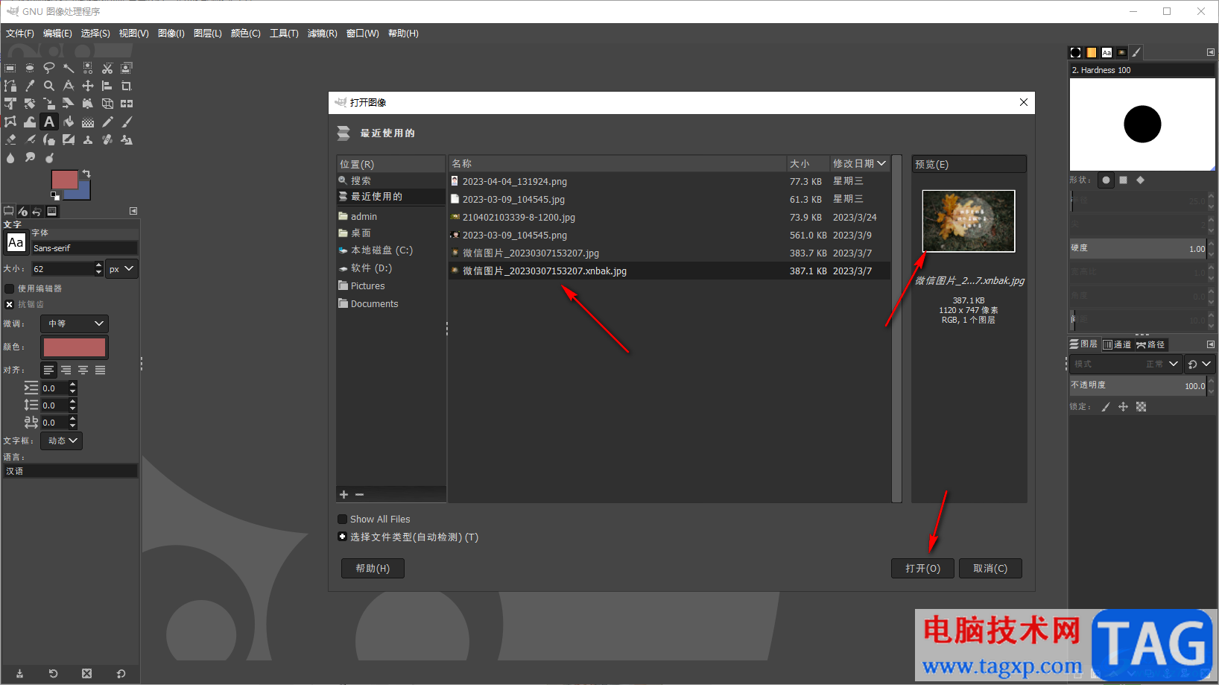Switch to the Channels tab (通道)
Image resolution: width=1219 pixels, height=685 pixels.
(x=1117, y=344)
